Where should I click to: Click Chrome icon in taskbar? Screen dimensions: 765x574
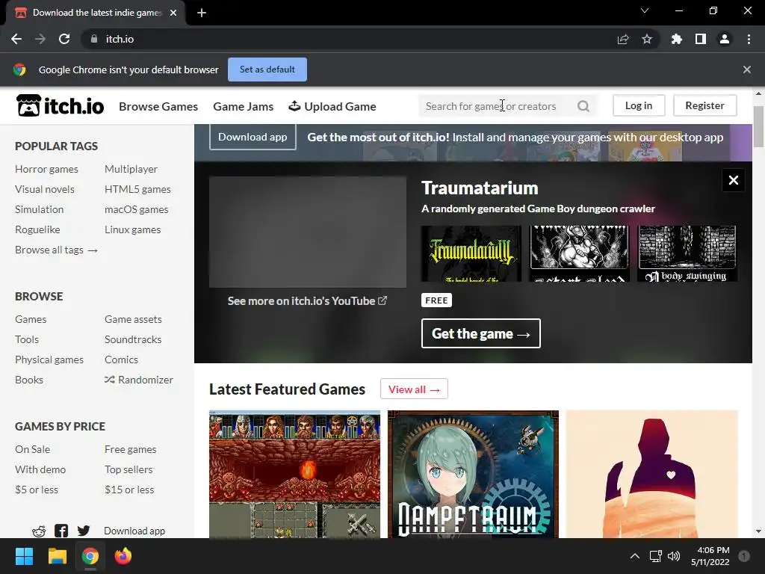(90, 556)
